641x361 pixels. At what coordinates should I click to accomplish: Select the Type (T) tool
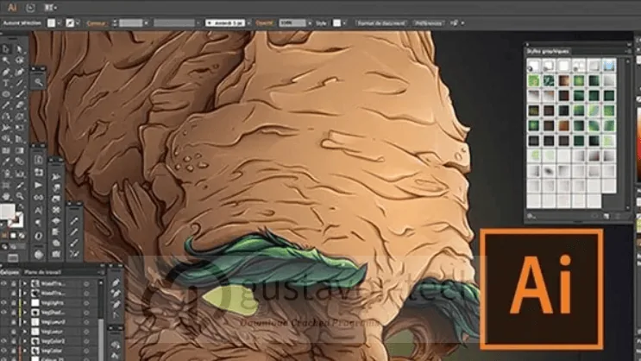(x=6, y=83)
